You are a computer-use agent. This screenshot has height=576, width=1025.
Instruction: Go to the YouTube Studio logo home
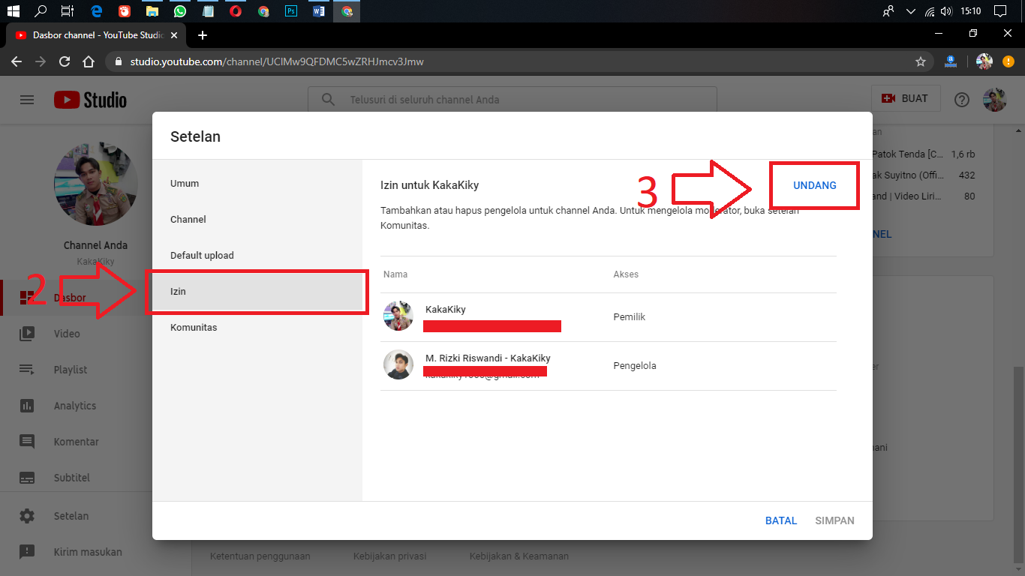point(90,100)
